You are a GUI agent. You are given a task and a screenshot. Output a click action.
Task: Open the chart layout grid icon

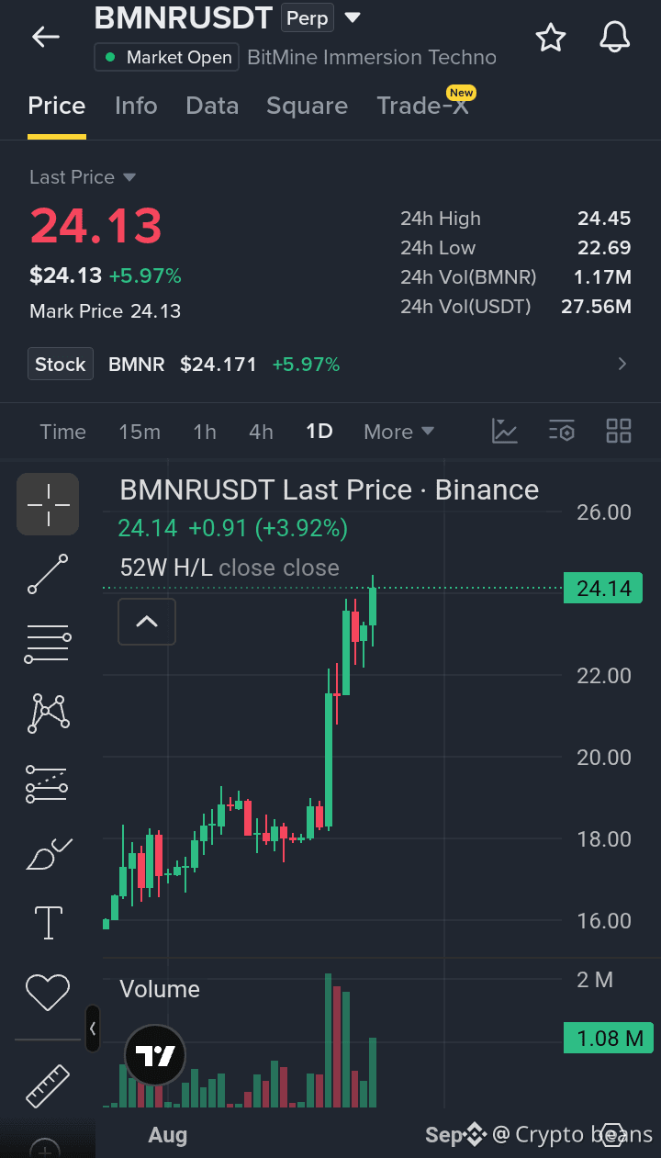619,431
